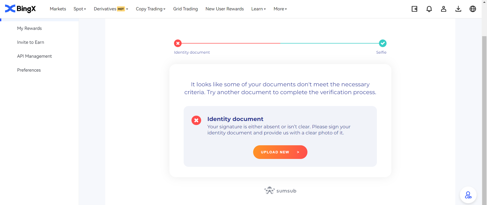Open the notifications bell
Viewport: 487px width, 205px height.
(x=429, y=9)
